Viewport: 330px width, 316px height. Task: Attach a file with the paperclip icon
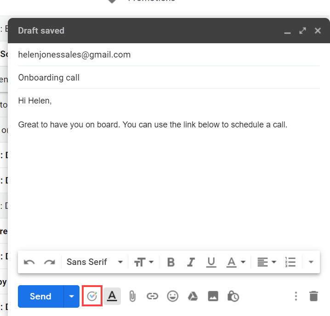[132, 296]
